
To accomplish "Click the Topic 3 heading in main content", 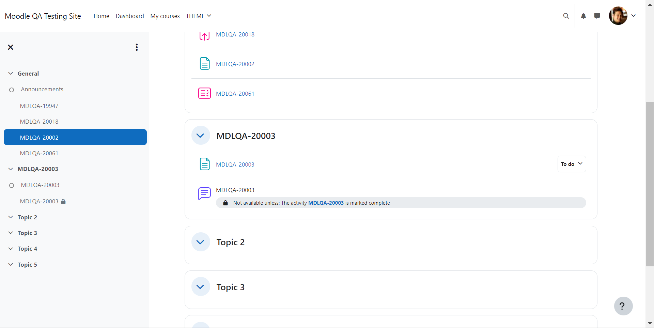I will 231,287.
